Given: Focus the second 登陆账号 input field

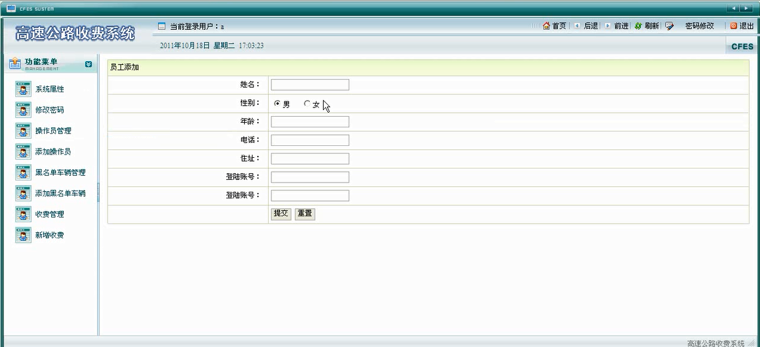Looking at the screenshot, I should [311, 196].
